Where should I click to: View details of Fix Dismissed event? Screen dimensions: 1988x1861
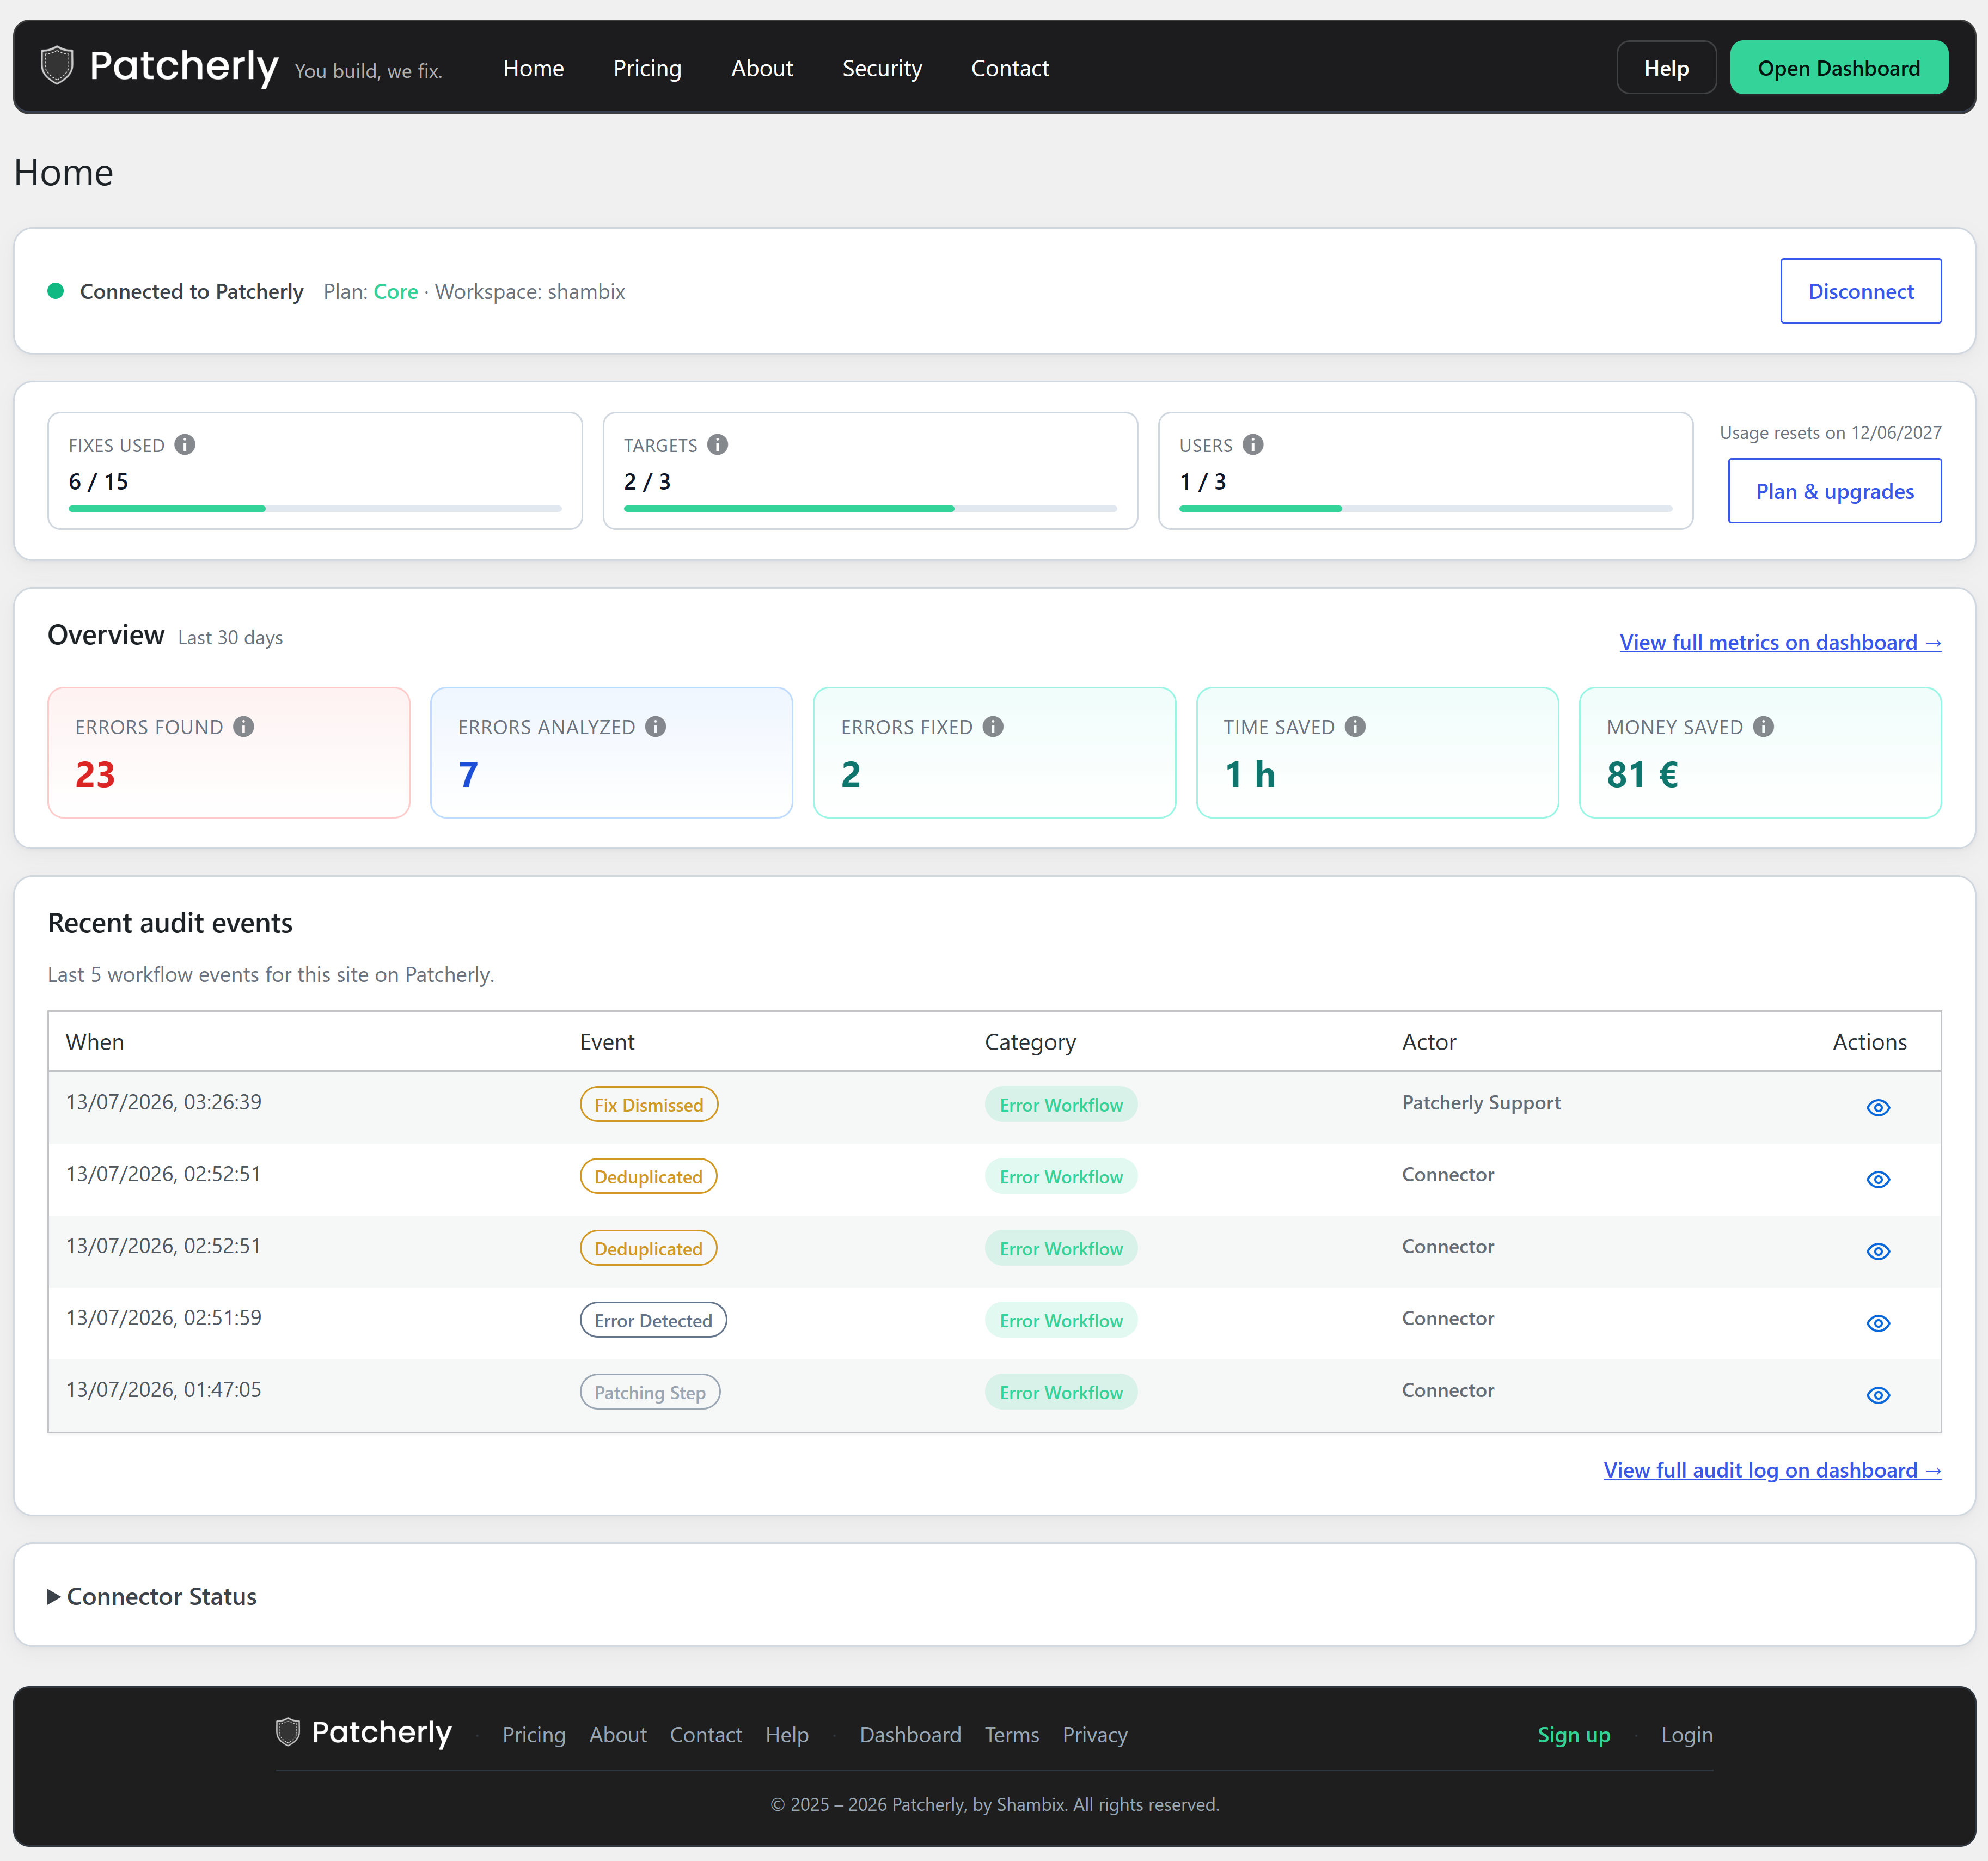tap(1878, 1107)
